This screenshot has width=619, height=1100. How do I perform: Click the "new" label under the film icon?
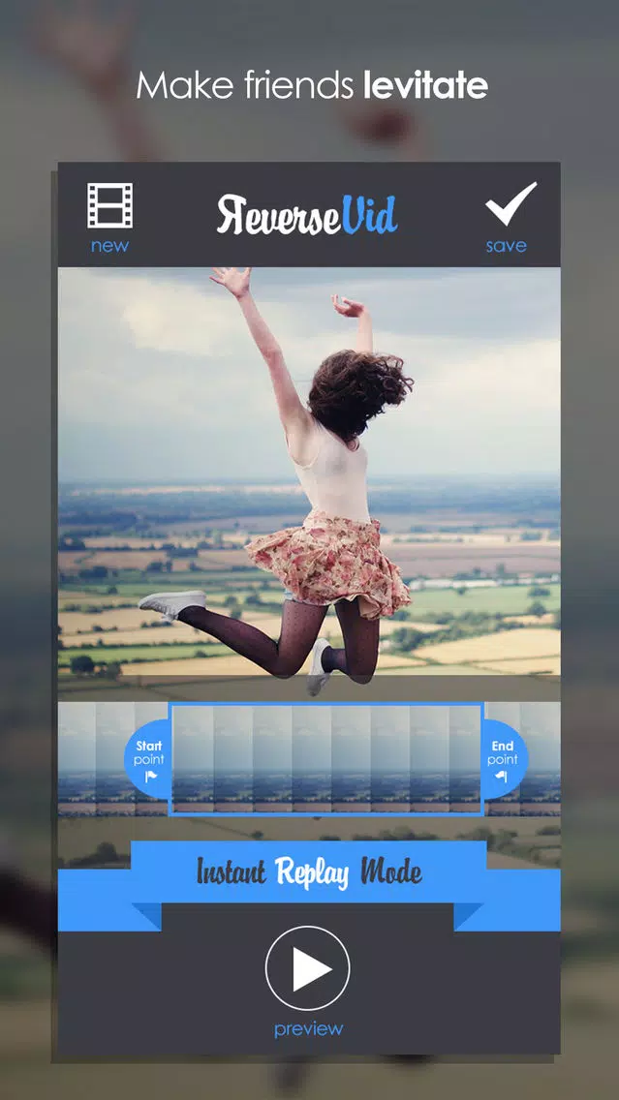tap(109, 246)
